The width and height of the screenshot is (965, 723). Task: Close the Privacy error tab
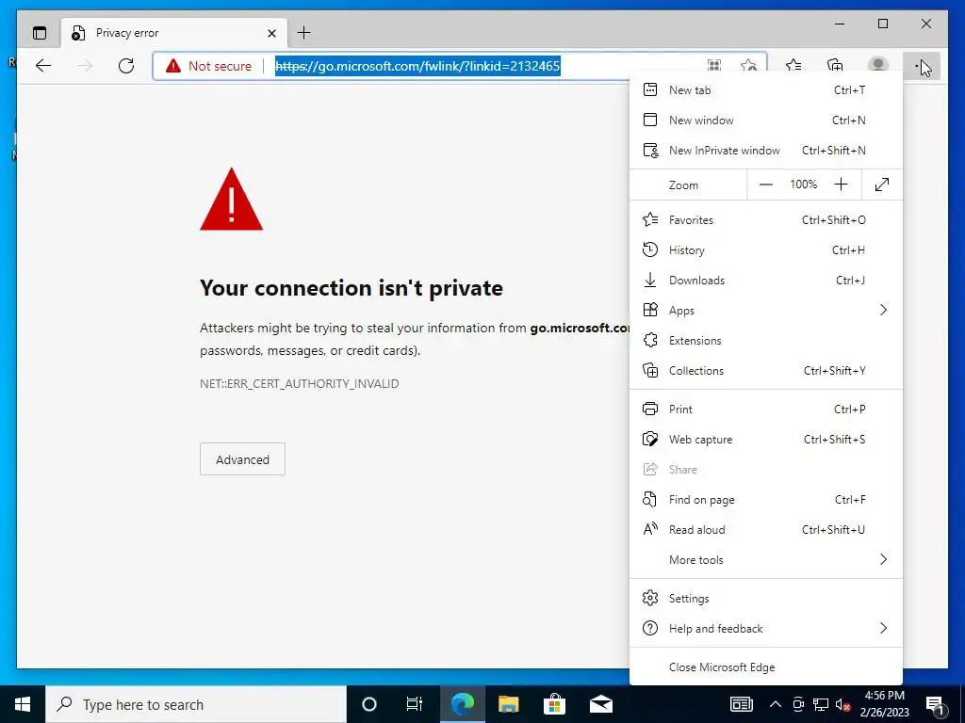coord(271,33)
